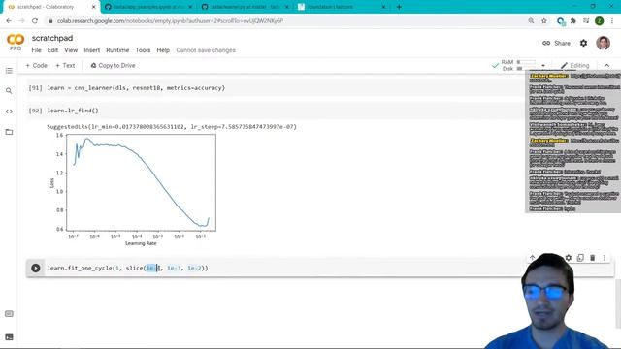Open the Editing mode dropdown
This screenshot has width=621, height=349.
click(x=575, y=65)
